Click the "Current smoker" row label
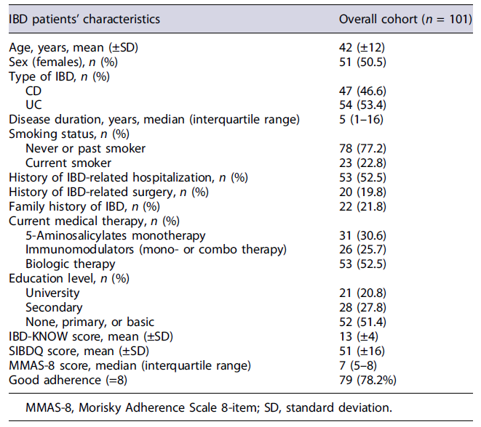 (68, 163)
